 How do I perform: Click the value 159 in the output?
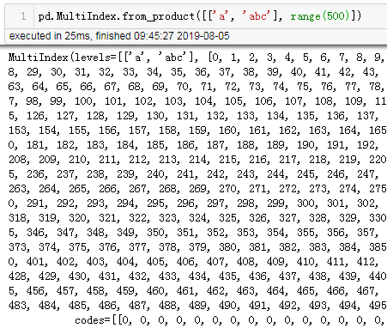click(197, 131)
